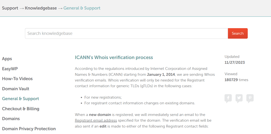271x134 pixels.
Task: Click the Updated date 11/27/2023 text
Action: click(x=235, y=62)
